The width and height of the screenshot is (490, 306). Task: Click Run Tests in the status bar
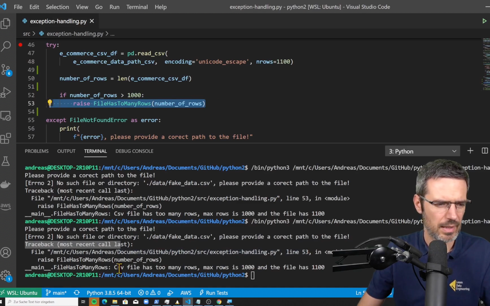click(213, 293)
